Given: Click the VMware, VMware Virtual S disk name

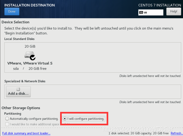Looking at the screenshot, I should (30, 63).
